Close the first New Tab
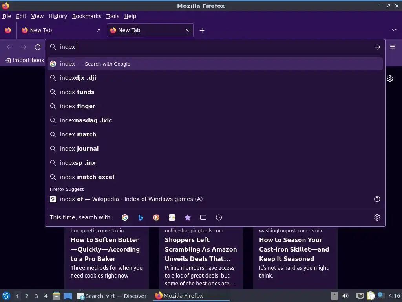Image resolution: width=402 pixels, height=302 pixels. (99, 30)
